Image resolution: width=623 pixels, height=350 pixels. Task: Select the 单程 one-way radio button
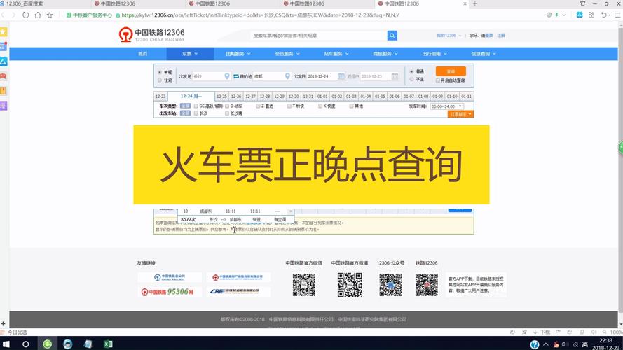pos(160,73)
